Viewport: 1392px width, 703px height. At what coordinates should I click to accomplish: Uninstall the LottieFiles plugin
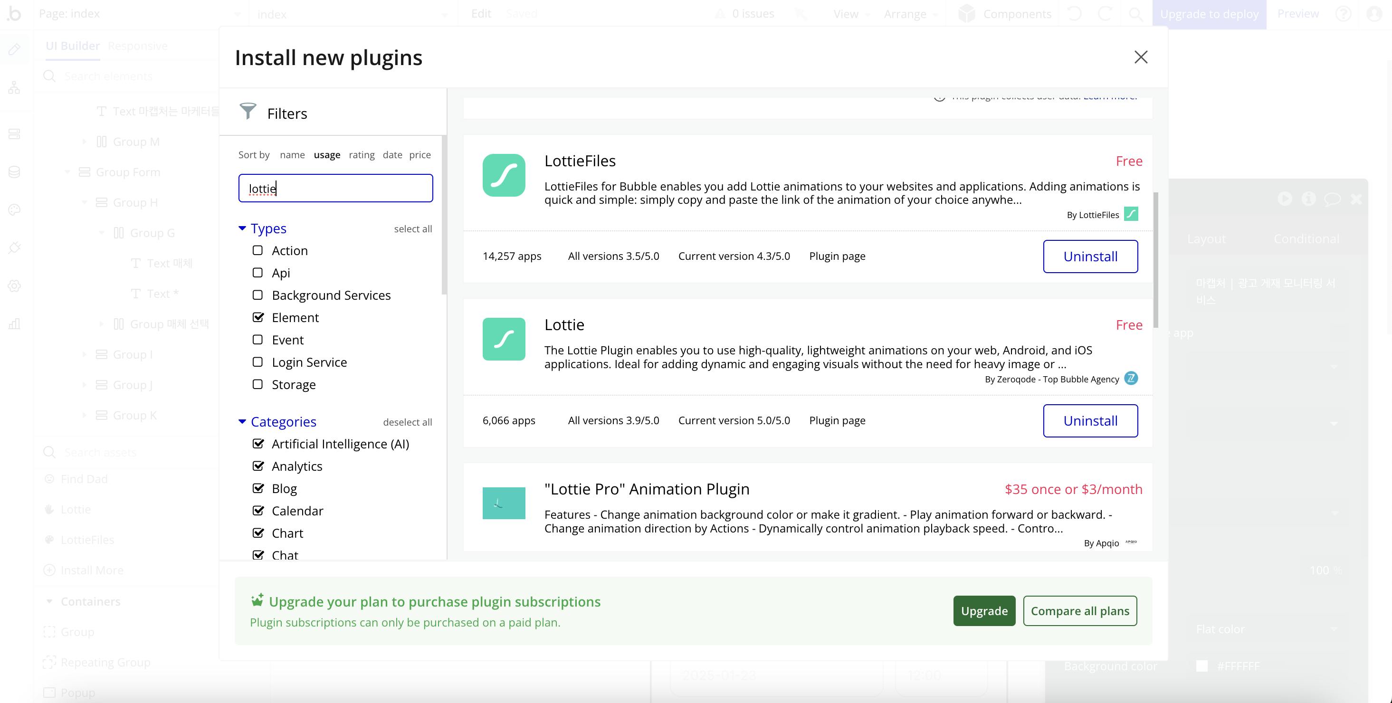1090,256
